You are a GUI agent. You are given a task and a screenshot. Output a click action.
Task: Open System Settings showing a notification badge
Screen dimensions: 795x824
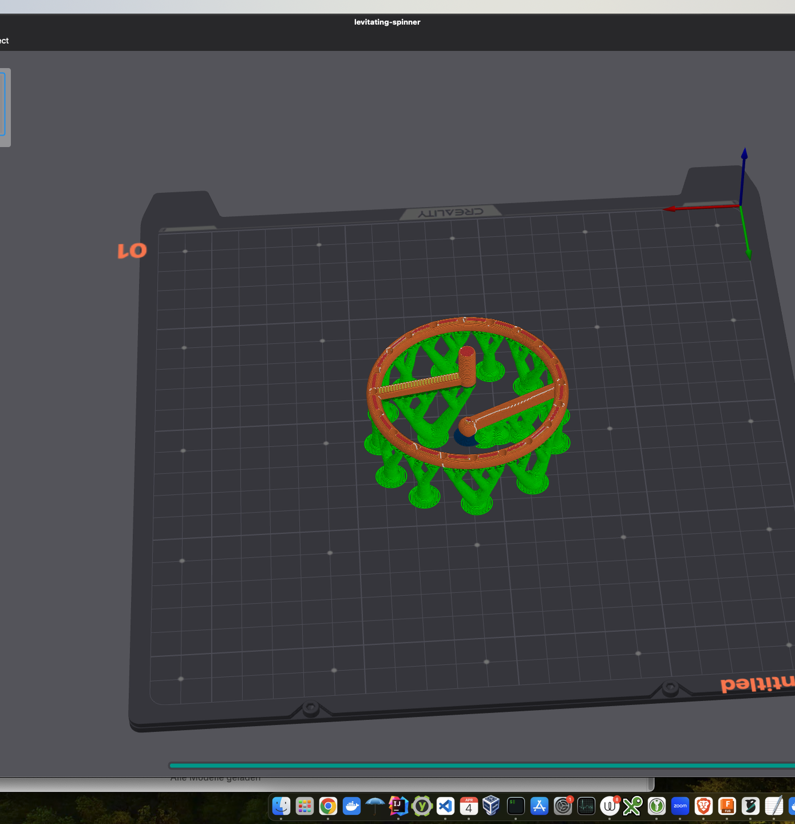click(x=562, y=807)
